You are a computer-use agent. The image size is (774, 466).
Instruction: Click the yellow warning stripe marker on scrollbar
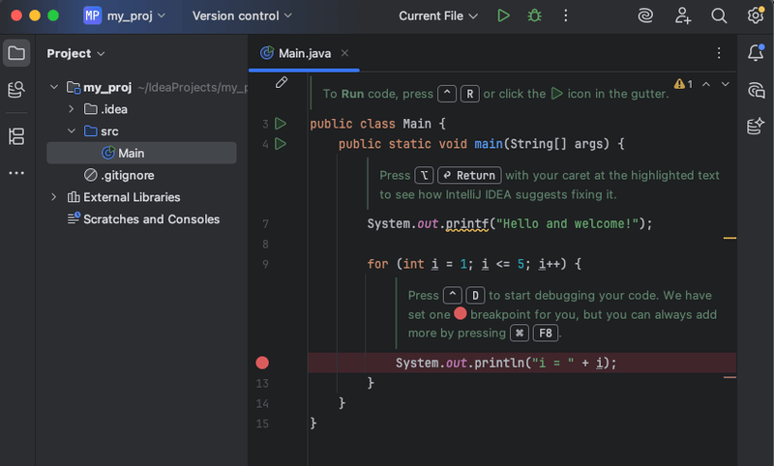pyautogui.click(x=729, y=238)
